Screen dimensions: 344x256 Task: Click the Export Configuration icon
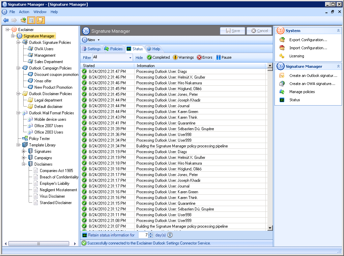point(282,40)
